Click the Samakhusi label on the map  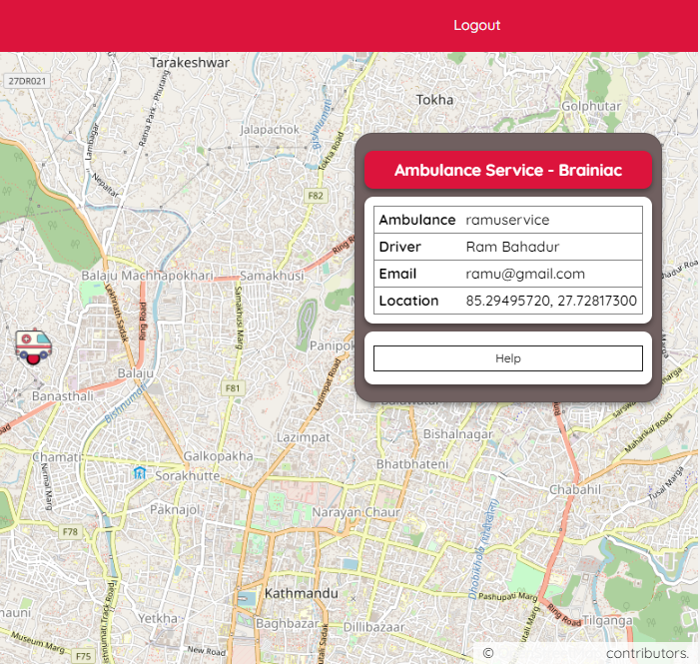pyautogui.click(x=272, y=276)
